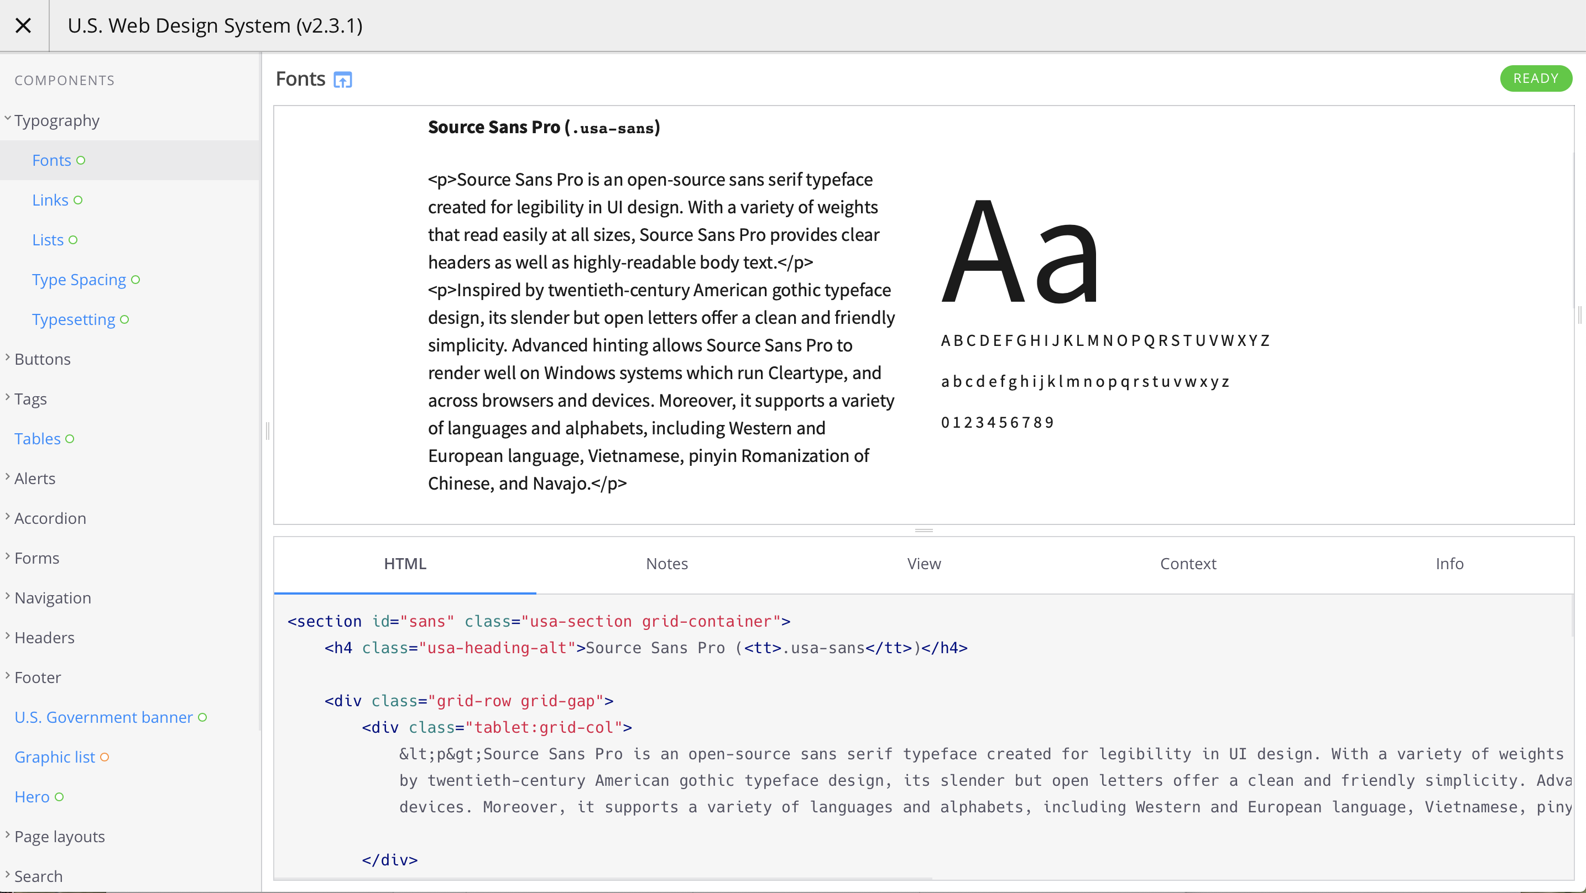1586x893 pixels.
Task: Click the grid-row grid-gap div code line
Action: (x=469, y=701)
